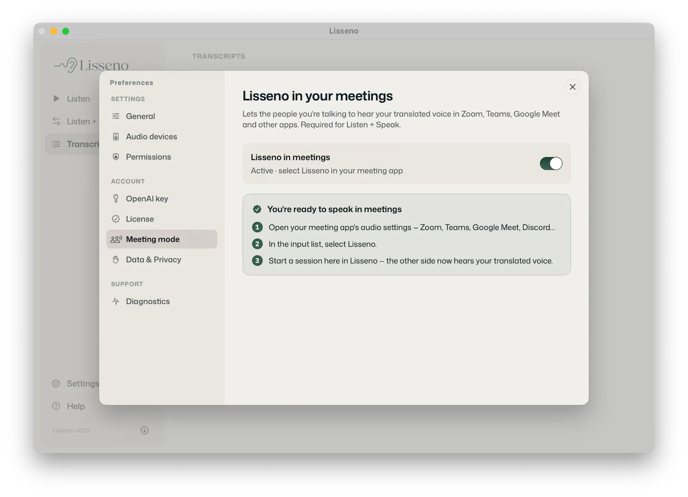Screen dimensions: 688x497
Task: Open Settings from main sidebar
Action: 73,383
